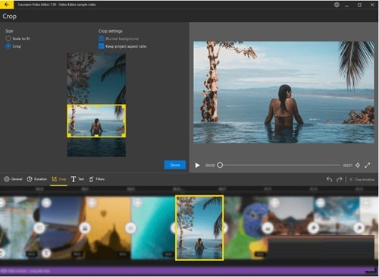Screen dimensions: 379x277
Task: Open the General settings tab
Action: click(x=13, y=179)
